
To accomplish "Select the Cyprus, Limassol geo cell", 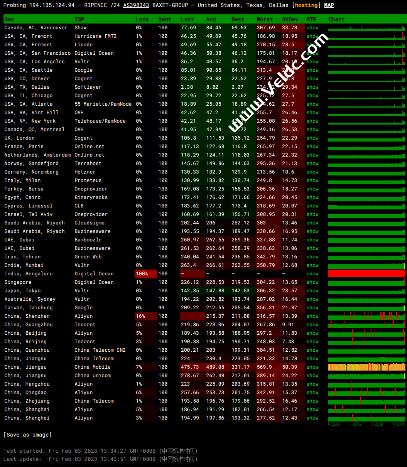I will 28,206.
